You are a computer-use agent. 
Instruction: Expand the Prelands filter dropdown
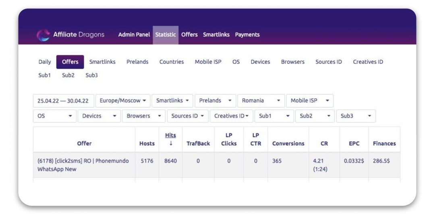(215, 101)
